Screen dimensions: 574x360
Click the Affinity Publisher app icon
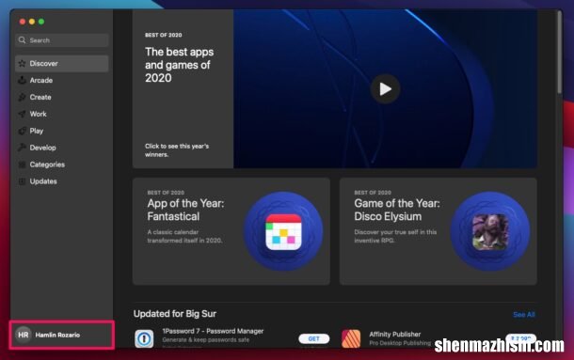pos(351,338)
